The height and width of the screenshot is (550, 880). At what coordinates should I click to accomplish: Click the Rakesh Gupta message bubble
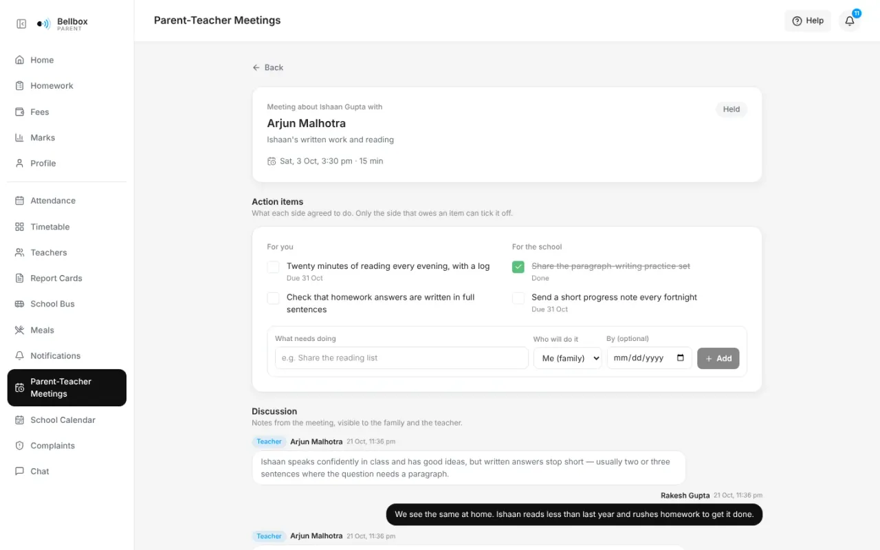click(x=574, y=514)
